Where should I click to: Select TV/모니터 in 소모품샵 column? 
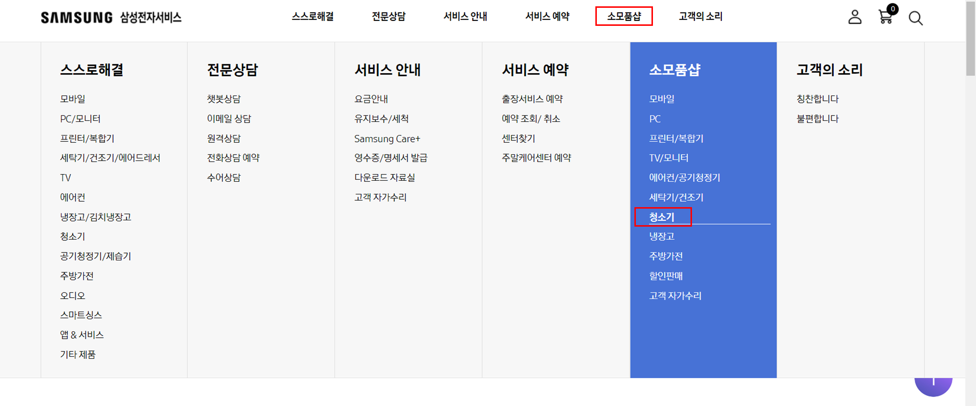tap(669, 158)
